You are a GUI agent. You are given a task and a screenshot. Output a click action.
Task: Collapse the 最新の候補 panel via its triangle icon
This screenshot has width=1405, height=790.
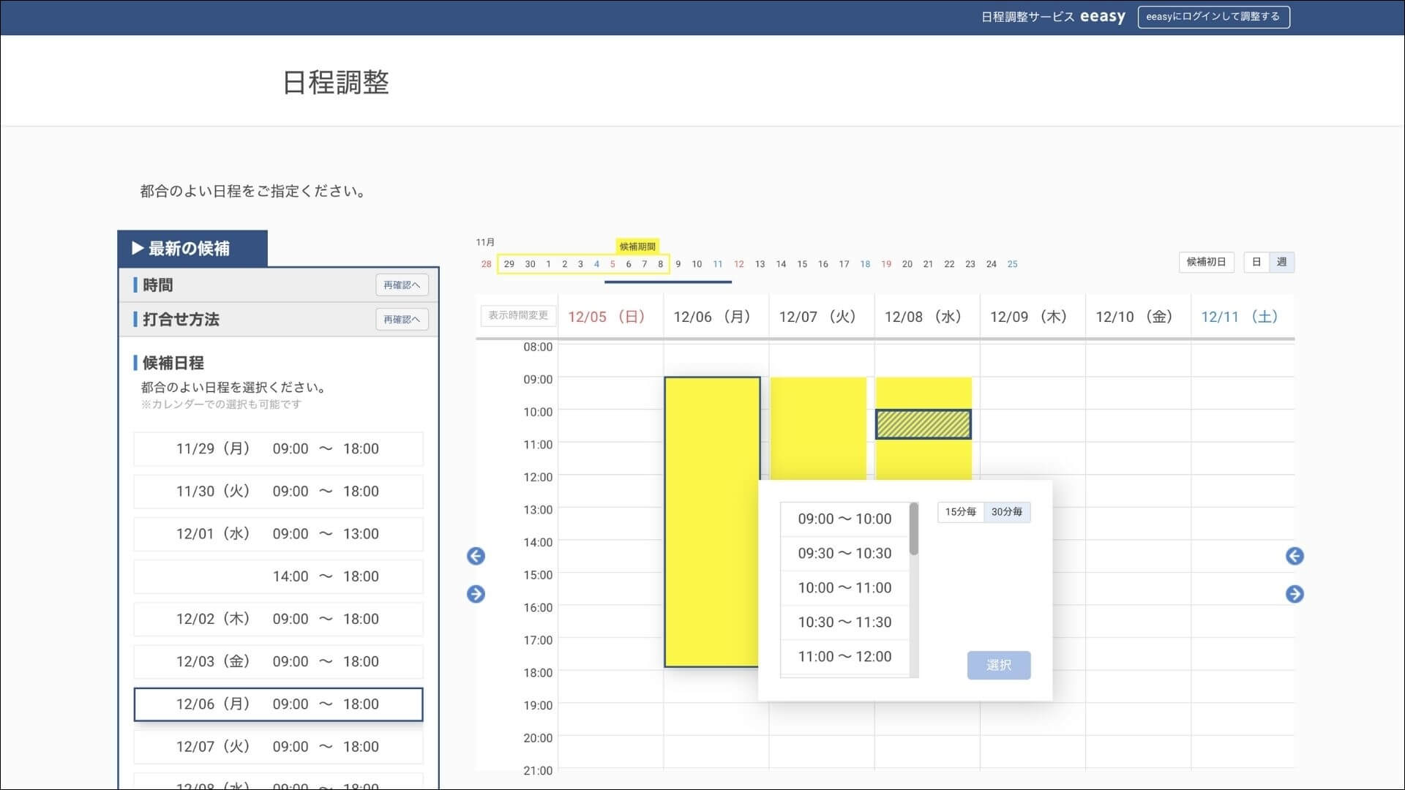pyautogui.click(x=136, y=248)
